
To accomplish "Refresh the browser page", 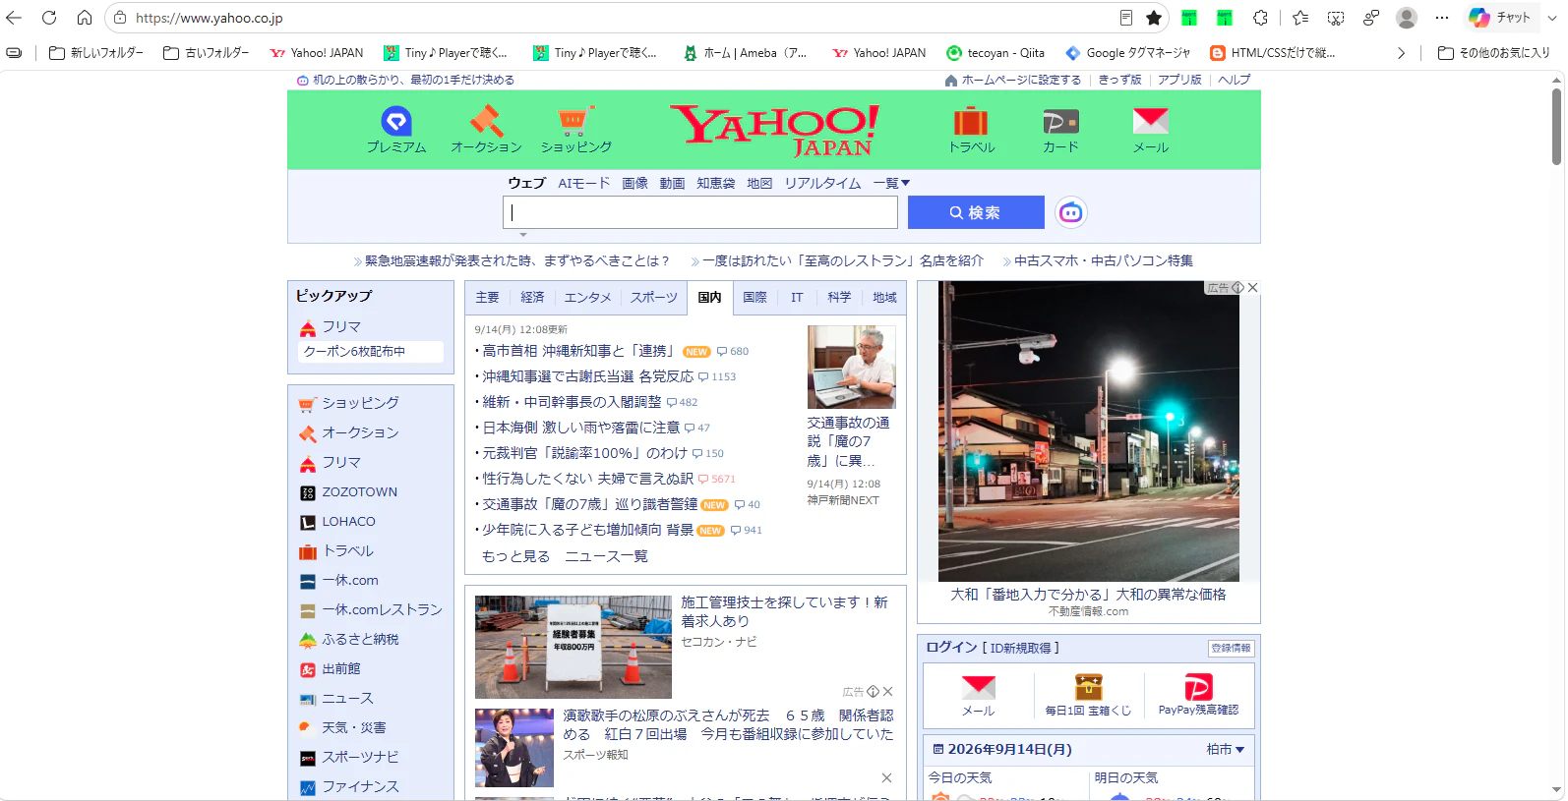I will pos(49,18).
